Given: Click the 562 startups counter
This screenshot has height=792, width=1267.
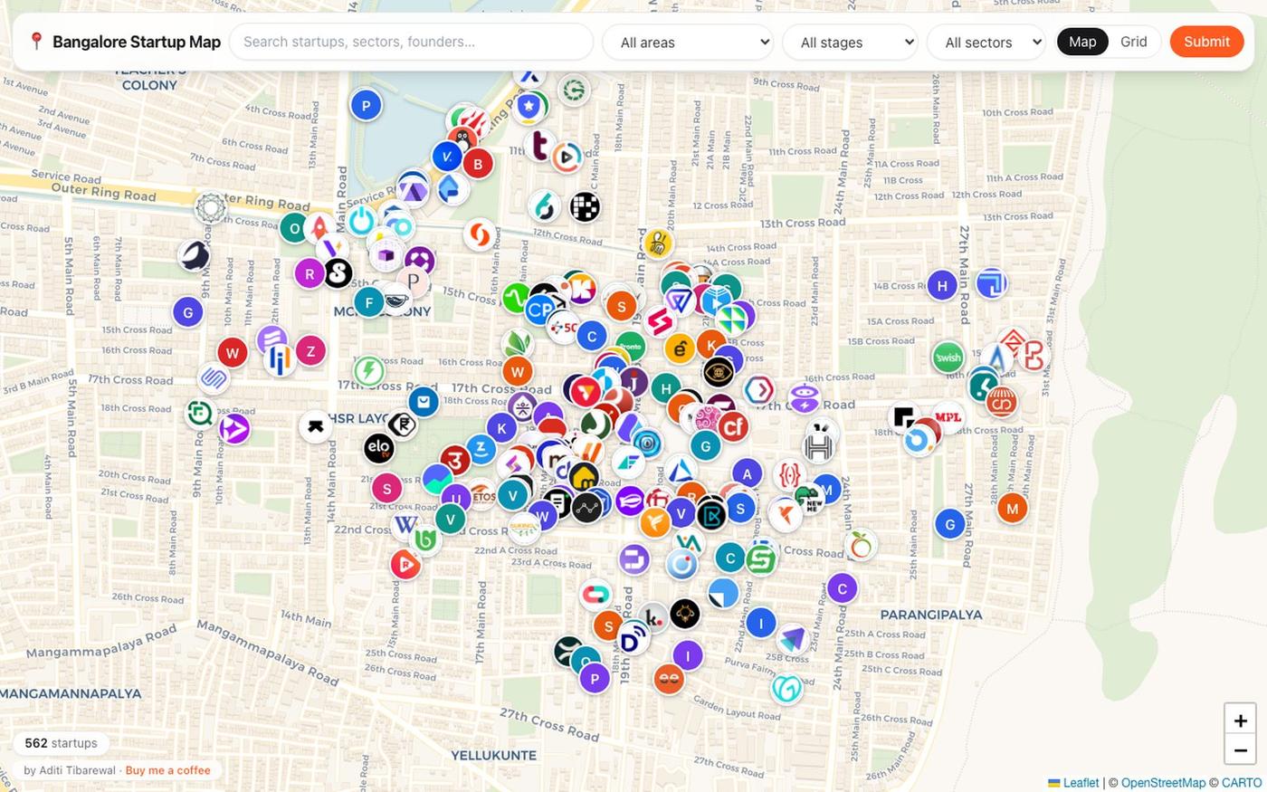Looking at the screenshot, I should pos(61,743).
